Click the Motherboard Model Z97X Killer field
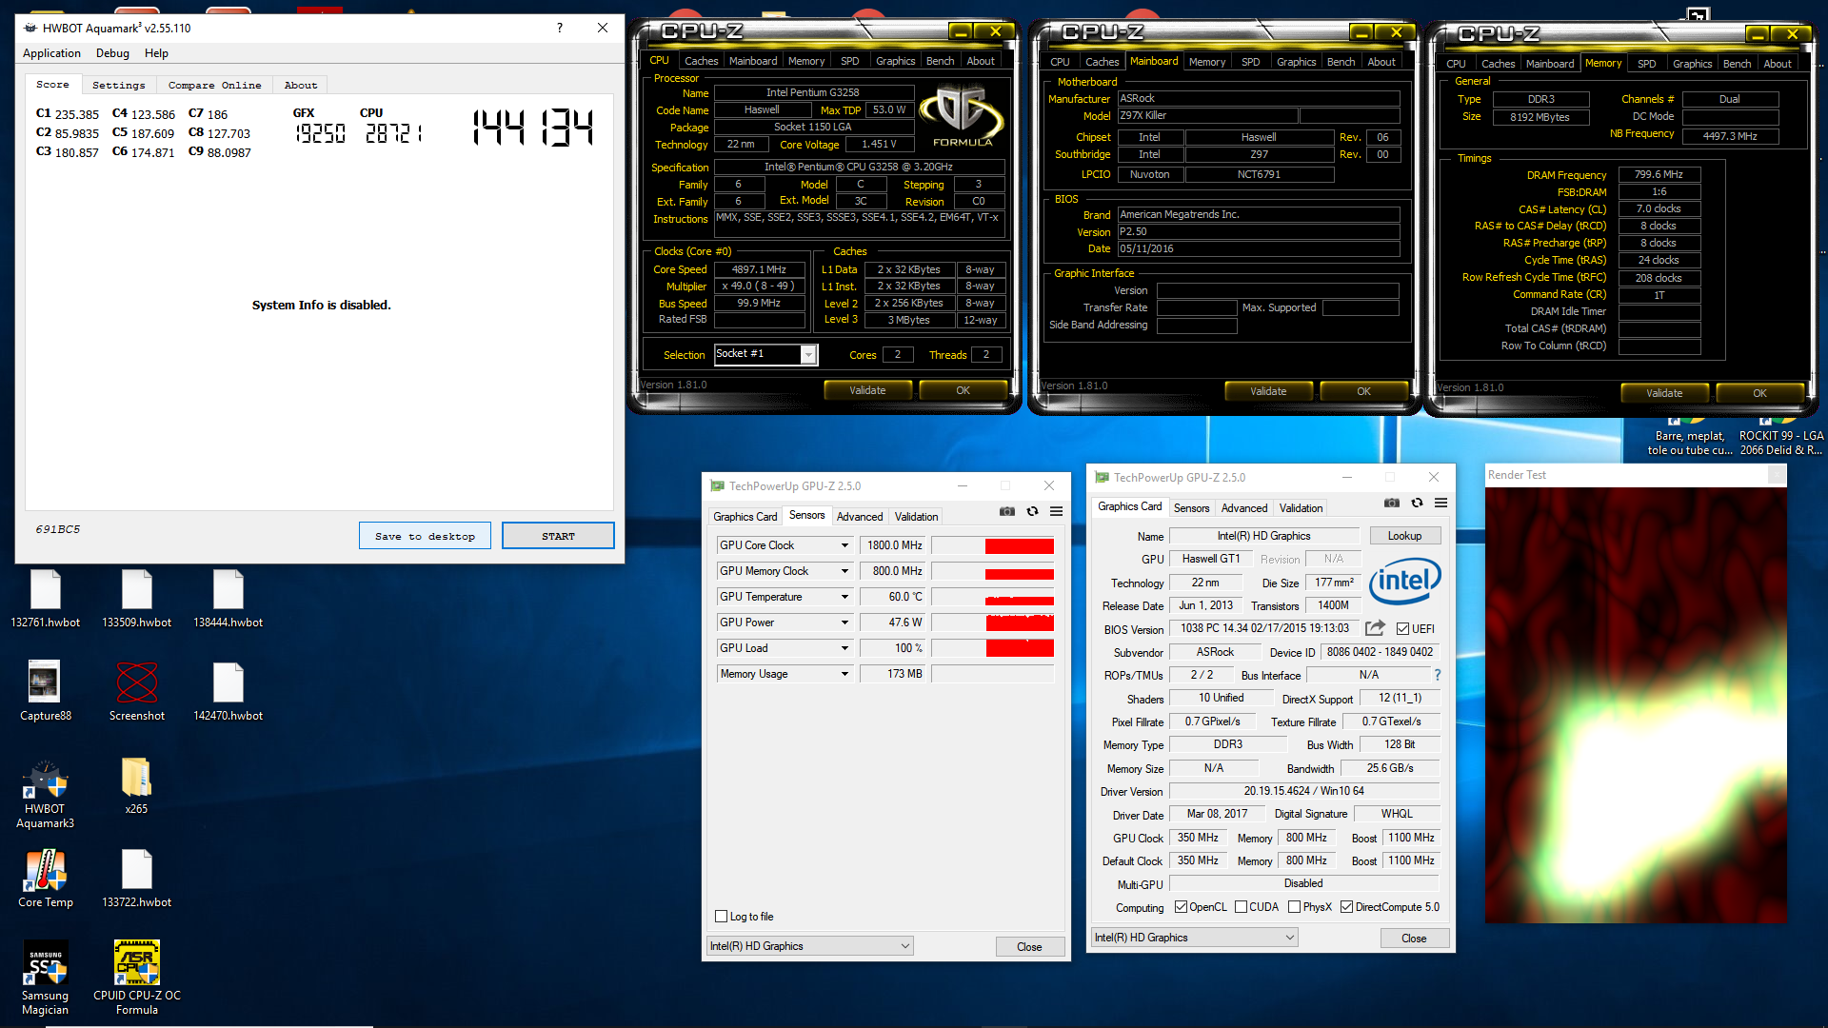The image size is (1828, 1028). pyautogui.click(x=1207, y=116)
